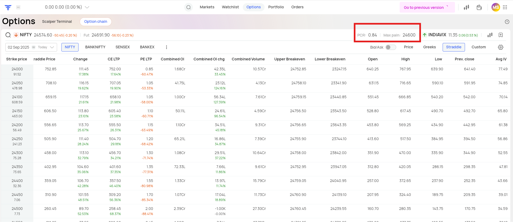
Task: Click the CE LTP column header
Action: [x=114, y=59]
